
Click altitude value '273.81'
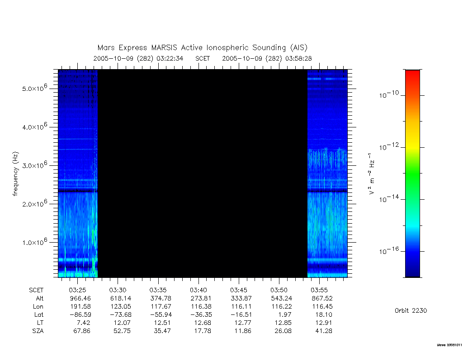coord(201,298)
